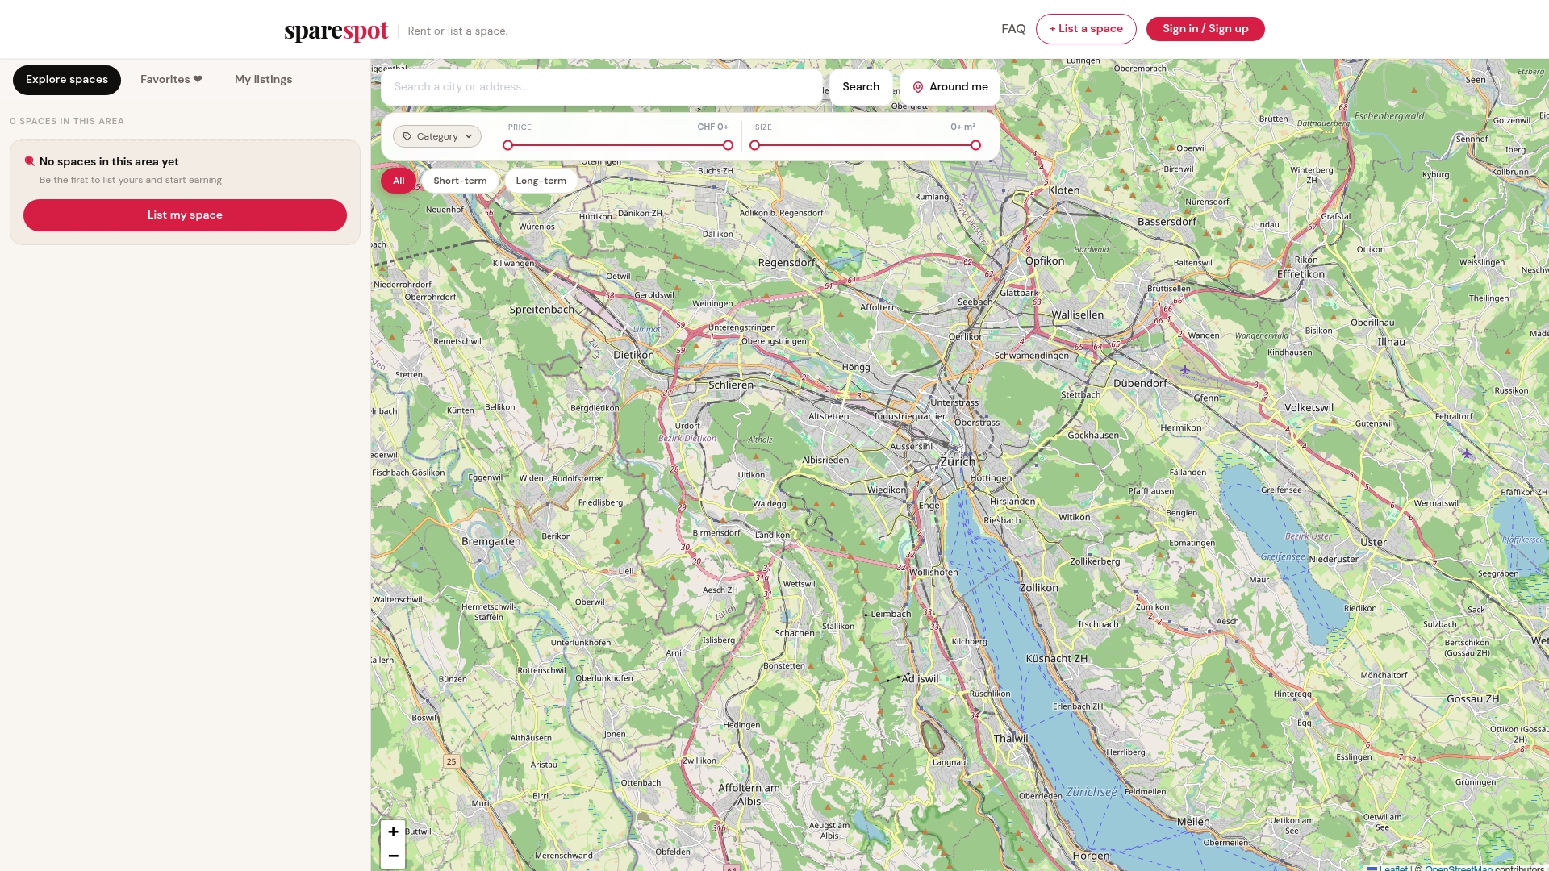1549x871 pixels.
Task: Click the airplane icon near Dübendorf airfield
Action: point(1184,369)
